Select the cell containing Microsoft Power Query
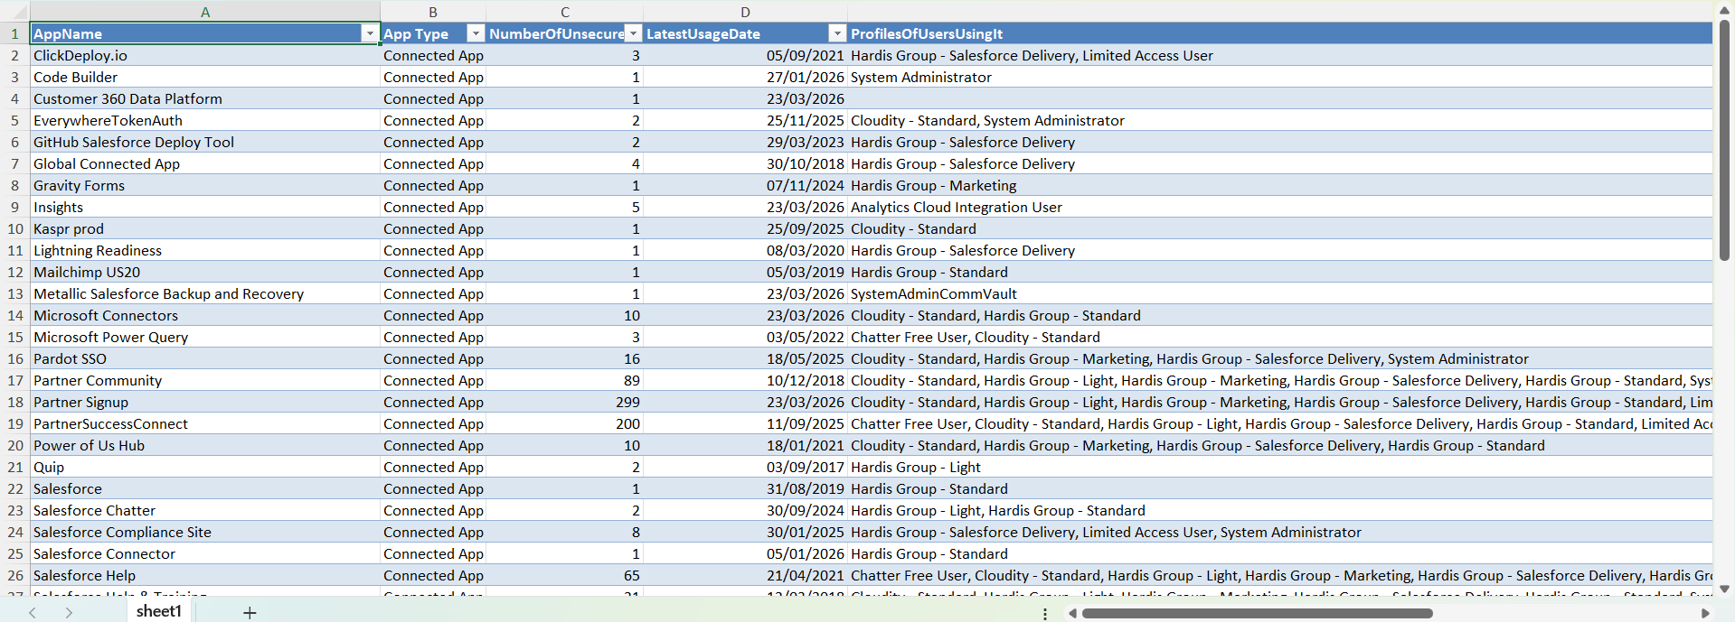The width and height of the screenshot is (1735, 622). click(x=111, y=337)
